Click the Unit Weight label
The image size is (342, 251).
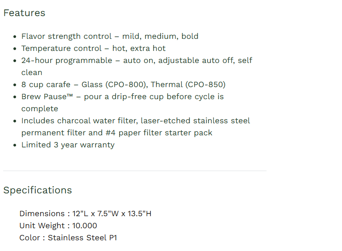click(x=42, y=226)
